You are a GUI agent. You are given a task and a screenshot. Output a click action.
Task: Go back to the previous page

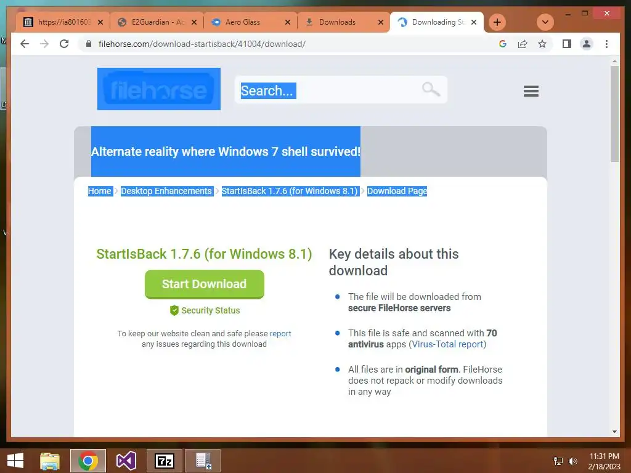(25, 44)
